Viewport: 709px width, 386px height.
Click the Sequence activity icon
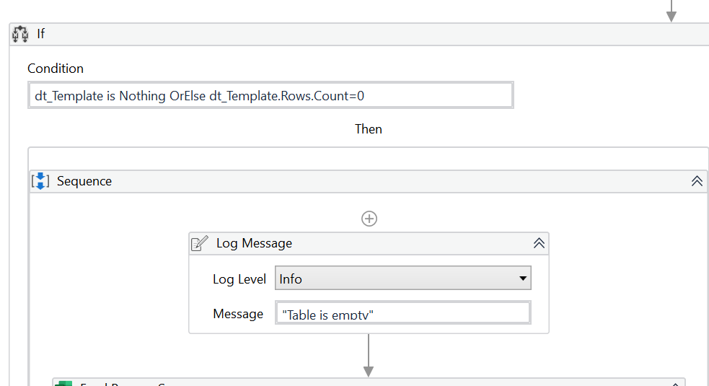(x=40, y=181)
